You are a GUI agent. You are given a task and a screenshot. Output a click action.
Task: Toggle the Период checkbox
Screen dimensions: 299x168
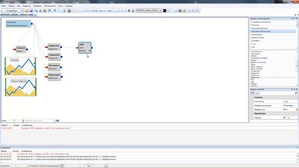coord(285,118)
